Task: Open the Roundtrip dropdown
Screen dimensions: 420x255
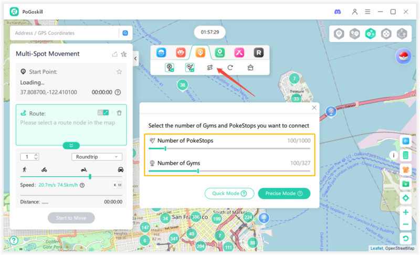Action: pyautogui.click(x=97, y=157)
